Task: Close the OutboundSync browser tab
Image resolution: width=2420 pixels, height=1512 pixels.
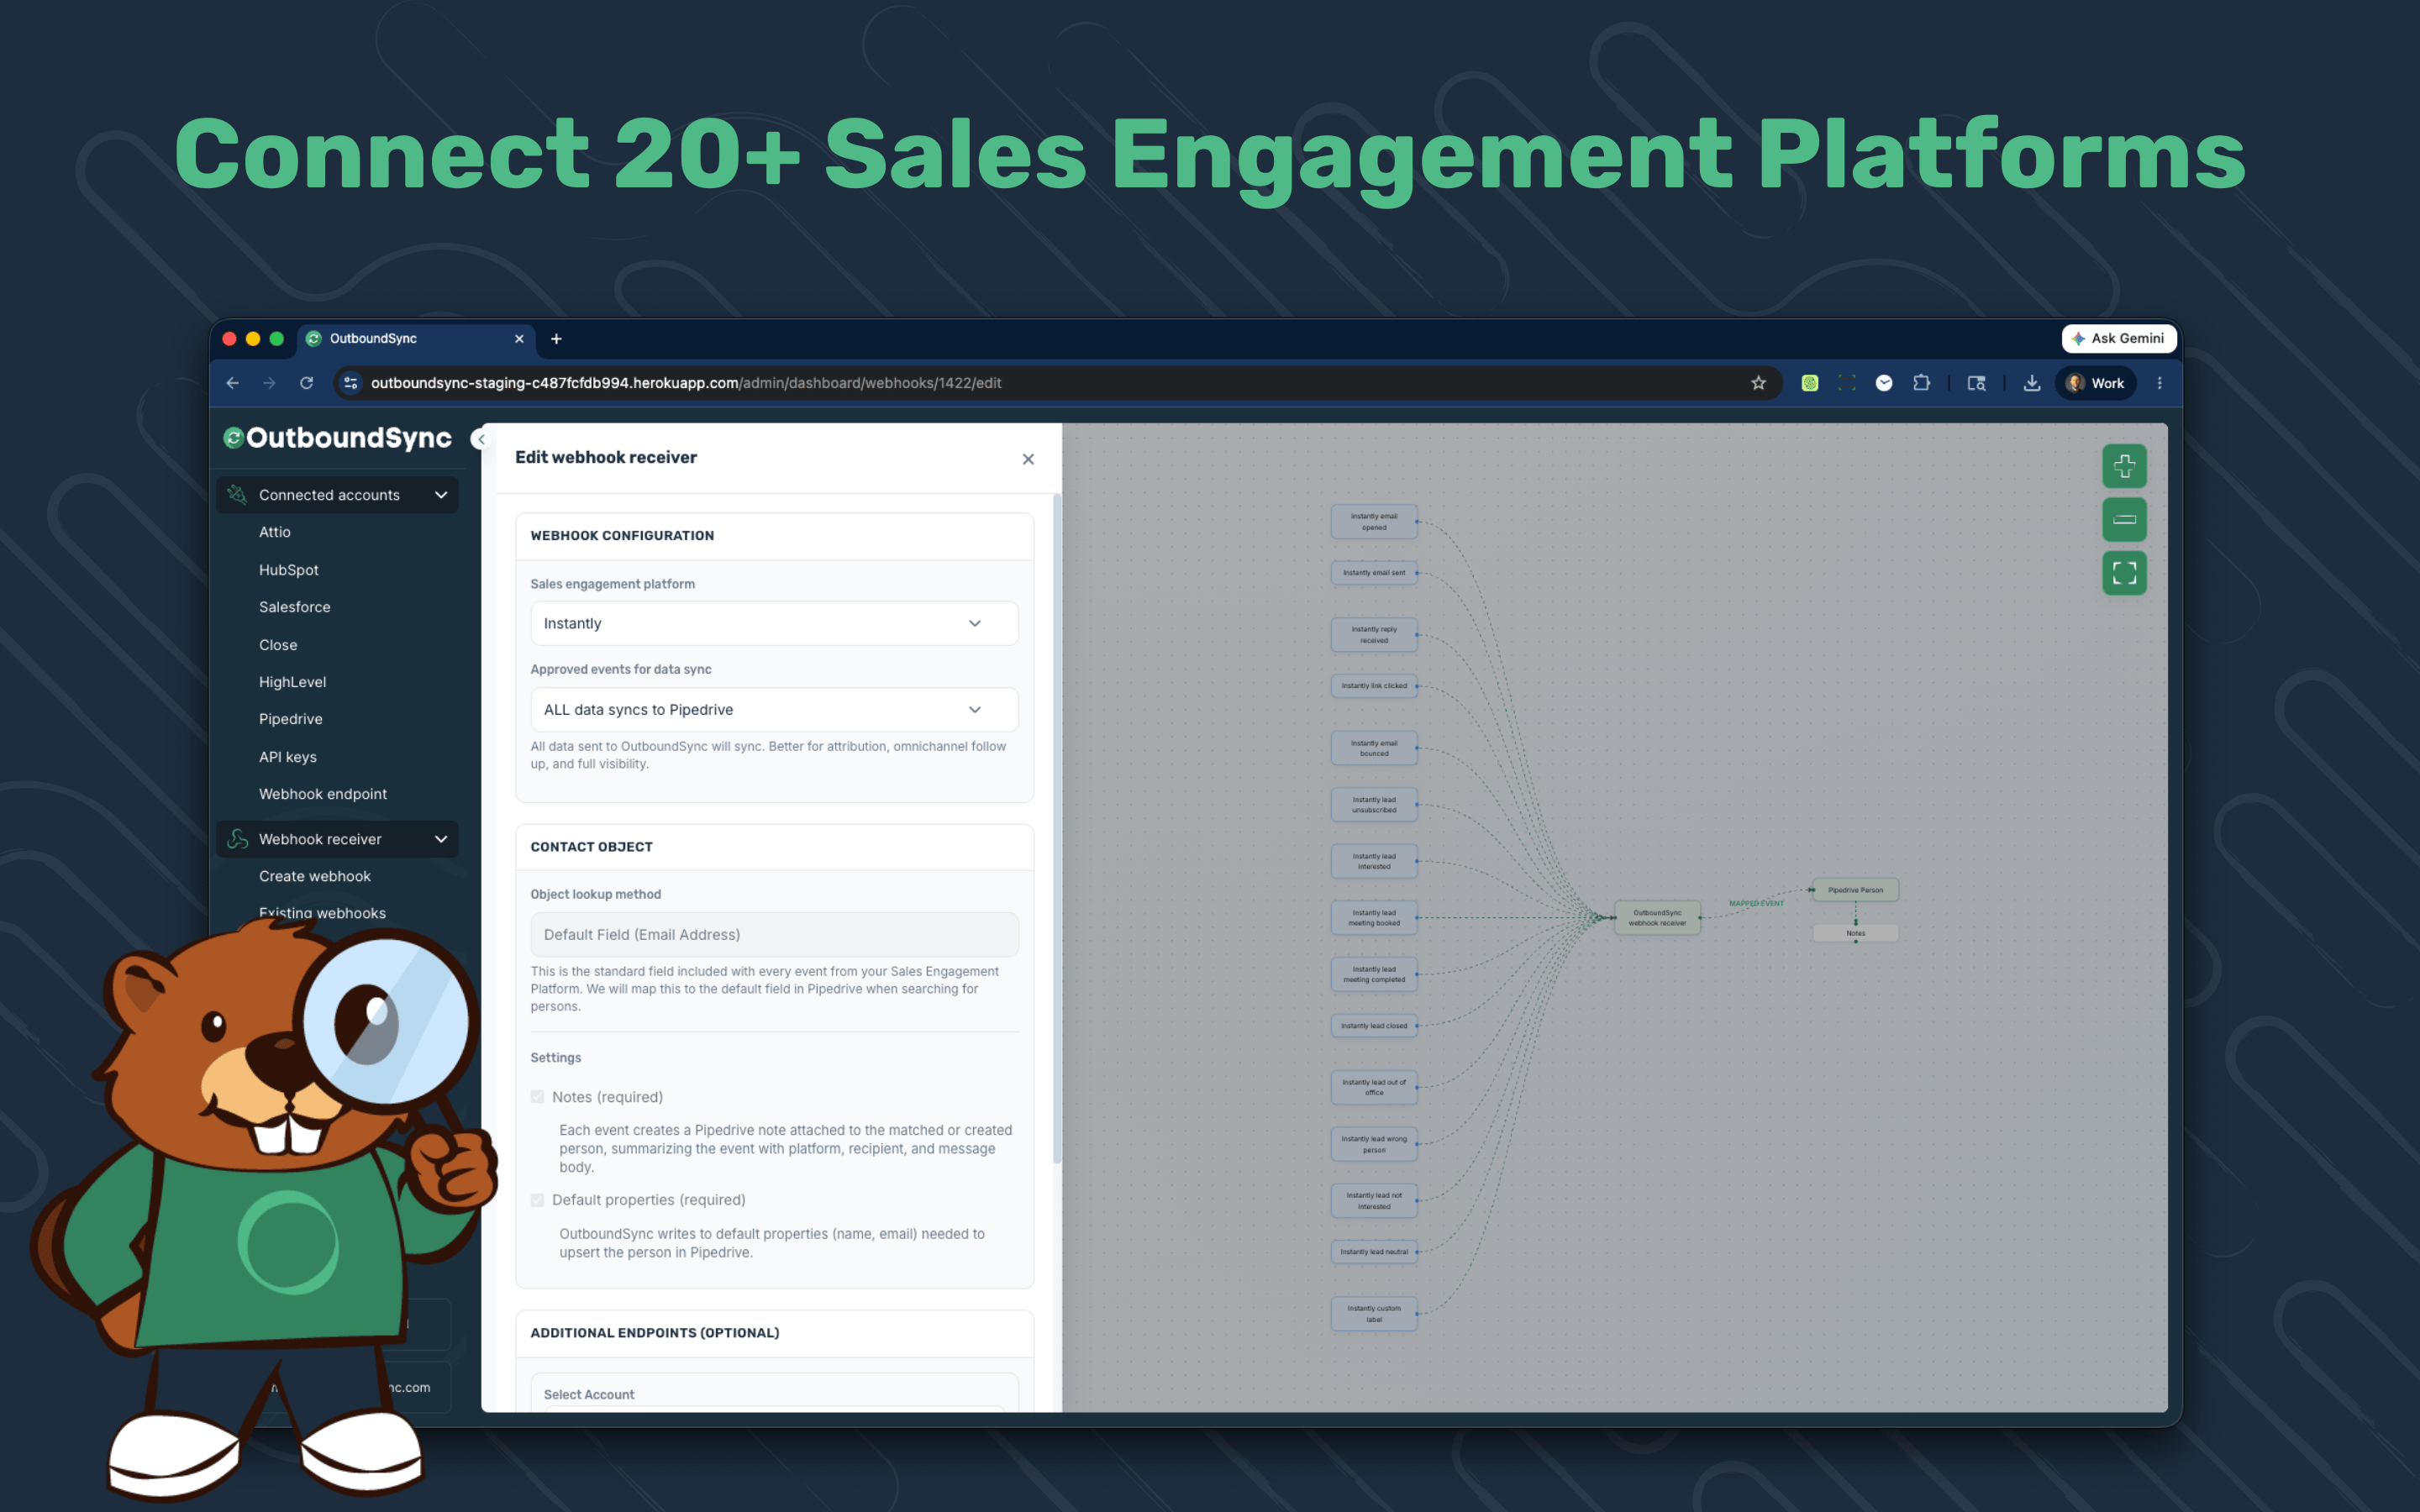Action: [x=519, y=339]
